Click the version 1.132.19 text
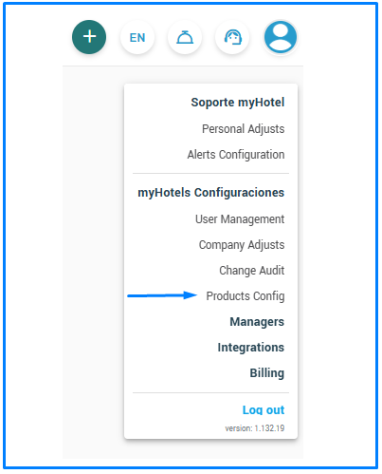 [x=255, y=428]
